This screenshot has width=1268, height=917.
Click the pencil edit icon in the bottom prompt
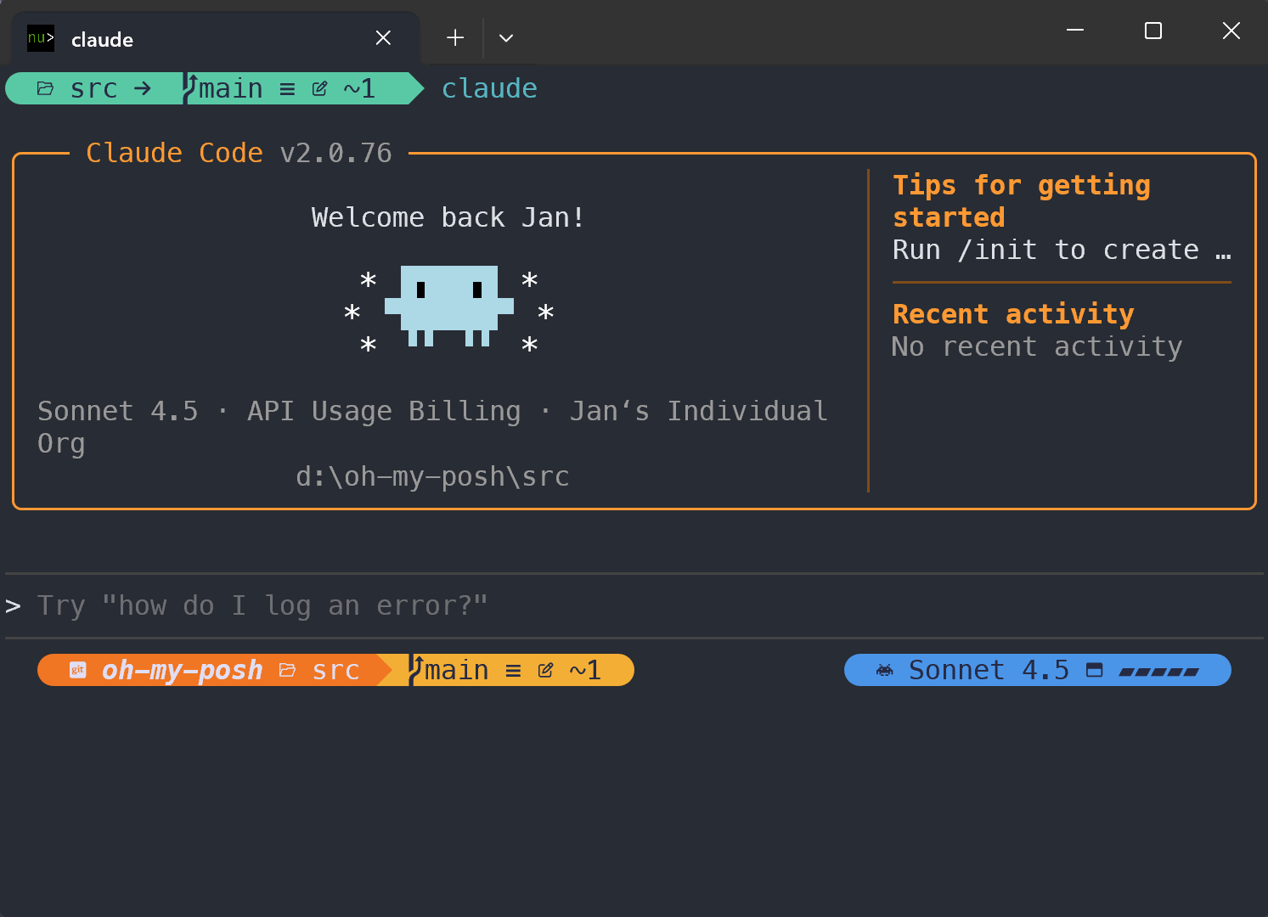[x=545, y=670]
